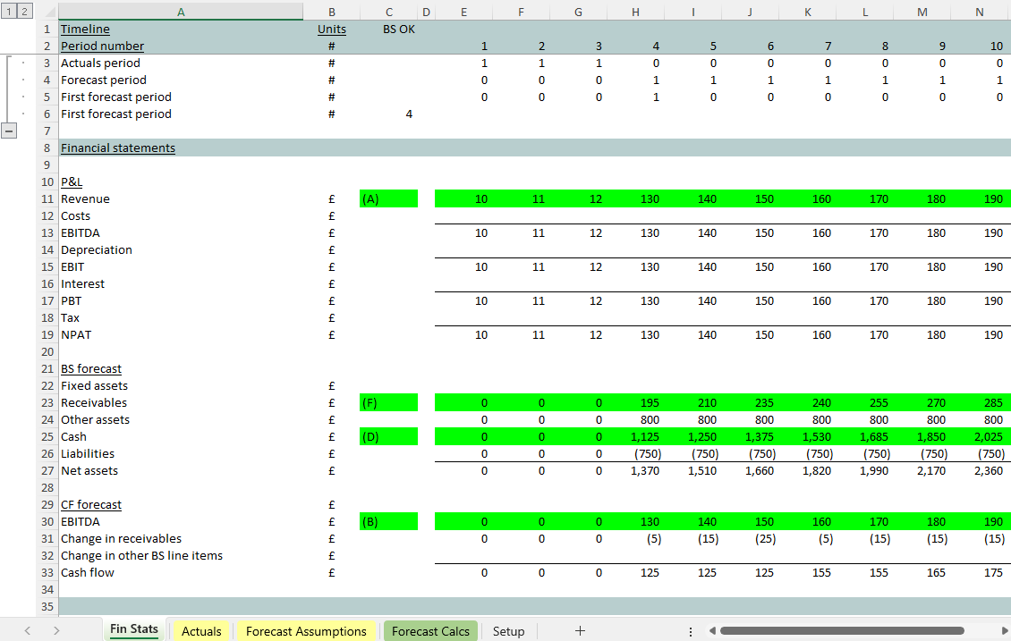The height and width of the screenshot is (641, 1011).
Task: Switch to the Actuals sheet tab
Action: pos(201,631)
